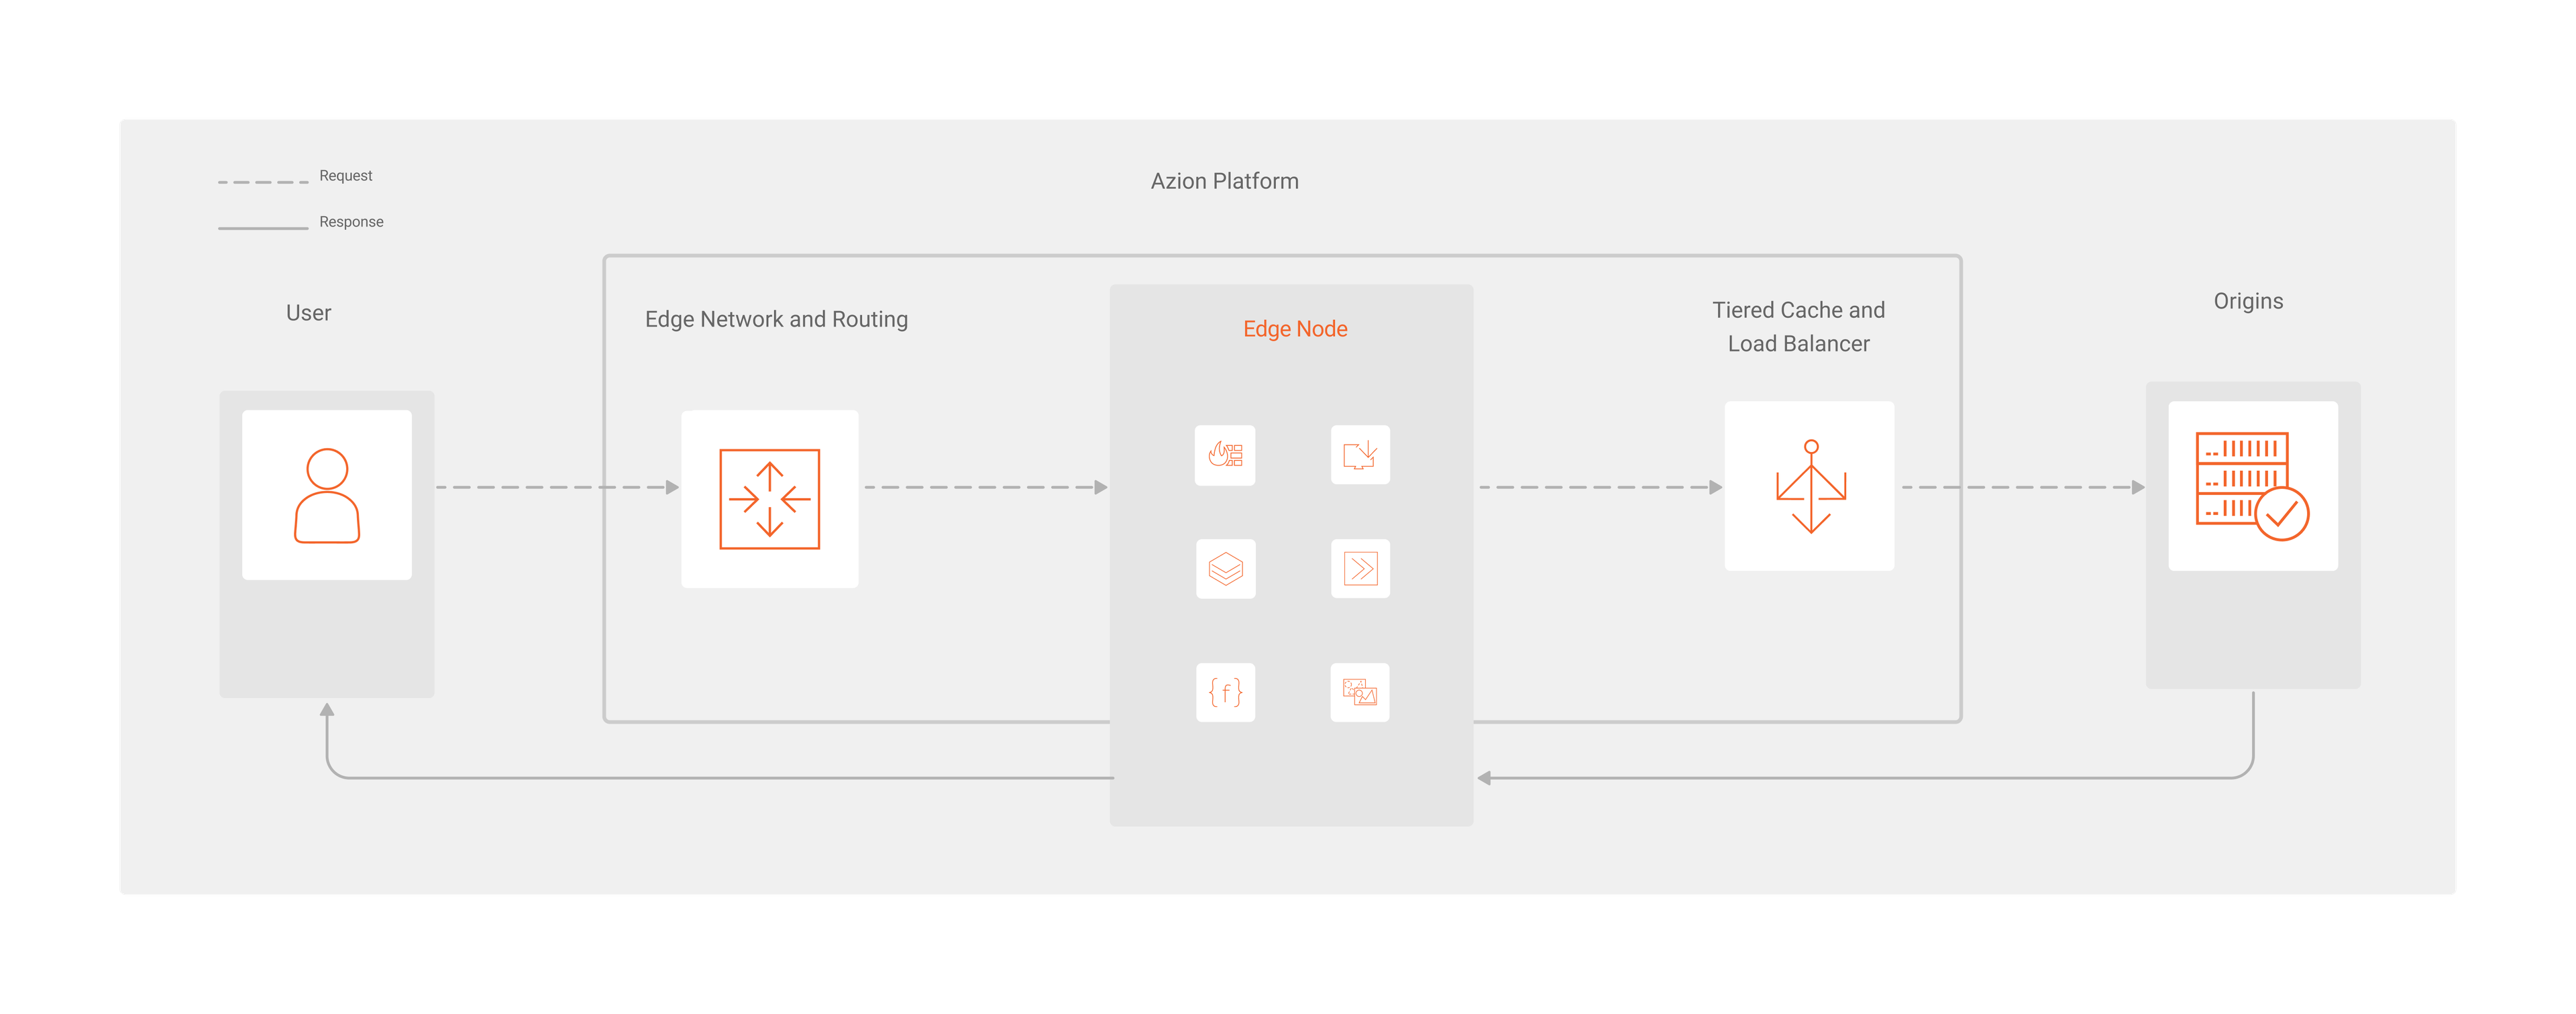The width and height of the screenshot is (2576, 1014).
Task: Select the 'Origins' heading
Action: click(x=2248, y=301)
